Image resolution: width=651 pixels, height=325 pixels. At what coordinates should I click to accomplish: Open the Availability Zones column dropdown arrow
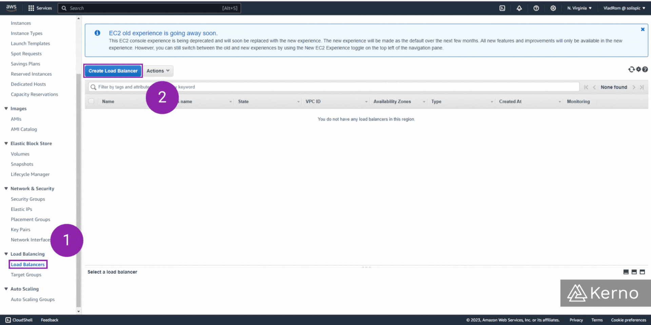click(424, 102)
